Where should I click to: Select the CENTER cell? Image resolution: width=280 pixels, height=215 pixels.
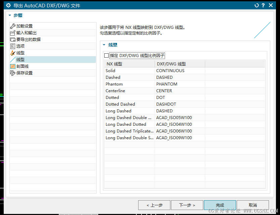coord(180,91)
